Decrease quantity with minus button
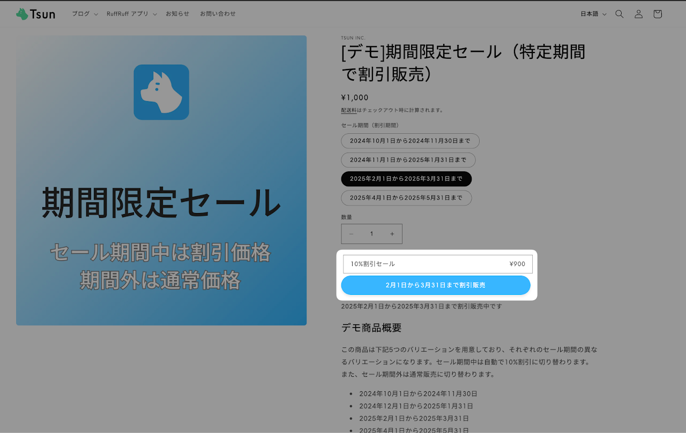The height and width of the screenshot is (433, 686). (x=351, y=234)
